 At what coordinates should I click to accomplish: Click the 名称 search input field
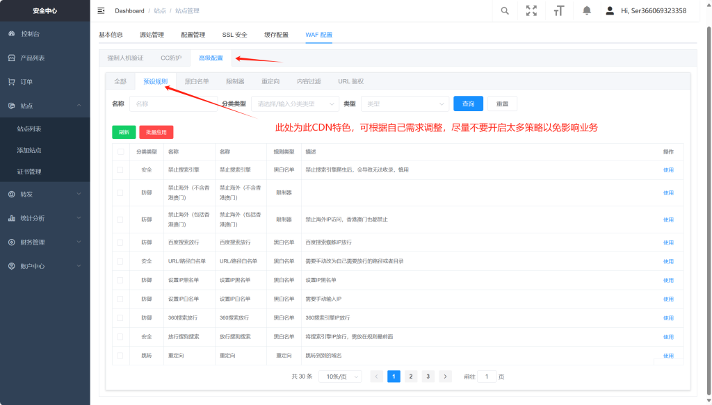tap(172, 104)
